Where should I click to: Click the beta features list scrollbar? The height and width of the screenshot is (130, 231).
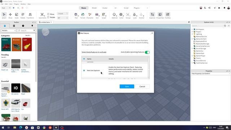[x=148, y=68]
